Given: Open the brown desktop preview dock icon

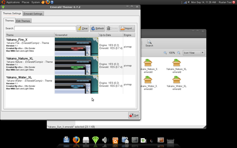Looking at the screenshot, I should (160, 140).
